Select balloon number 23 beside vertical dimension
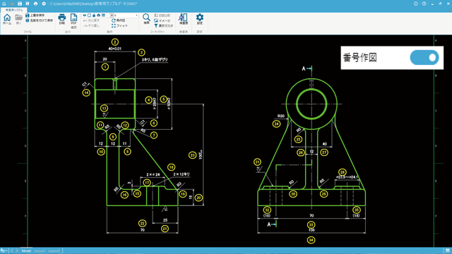This screenshot has width=452, height=254. tap(193, 155)
